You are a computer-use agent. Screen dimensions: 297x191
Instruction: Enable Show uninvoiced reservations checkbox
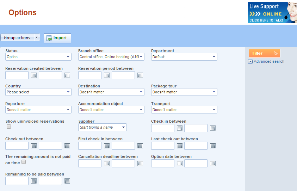[9, 127]
